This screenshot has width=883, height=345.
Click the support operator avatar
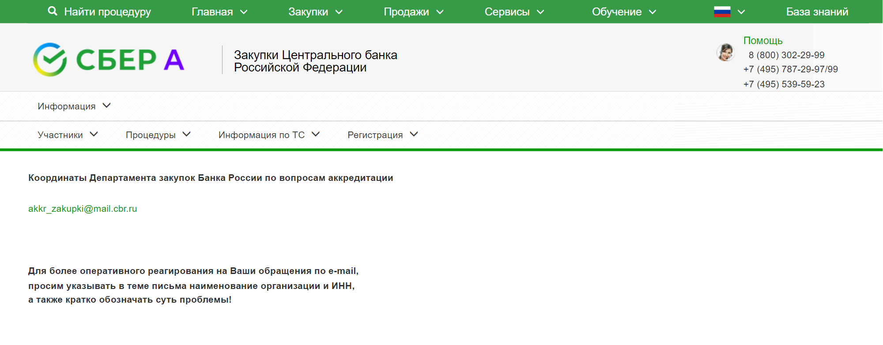(x=725, y=52)
